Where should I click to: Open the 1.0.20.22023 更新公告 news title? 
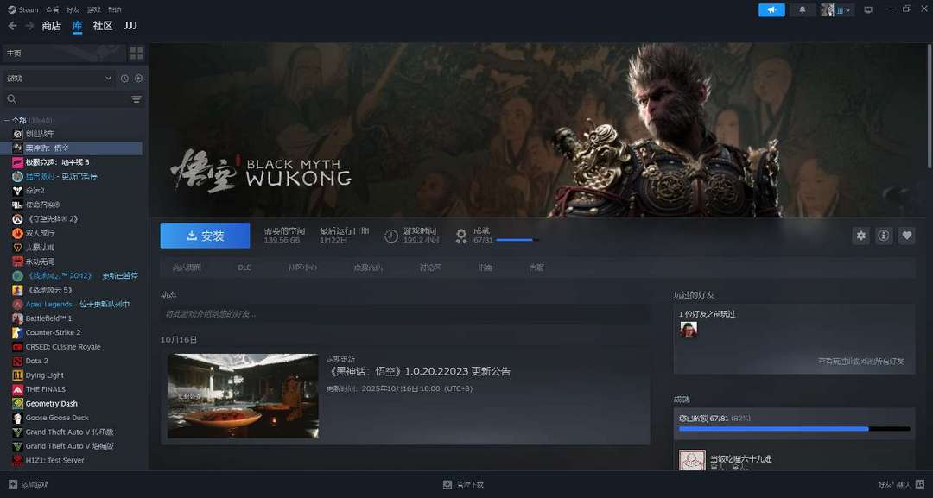coord(420,371)
